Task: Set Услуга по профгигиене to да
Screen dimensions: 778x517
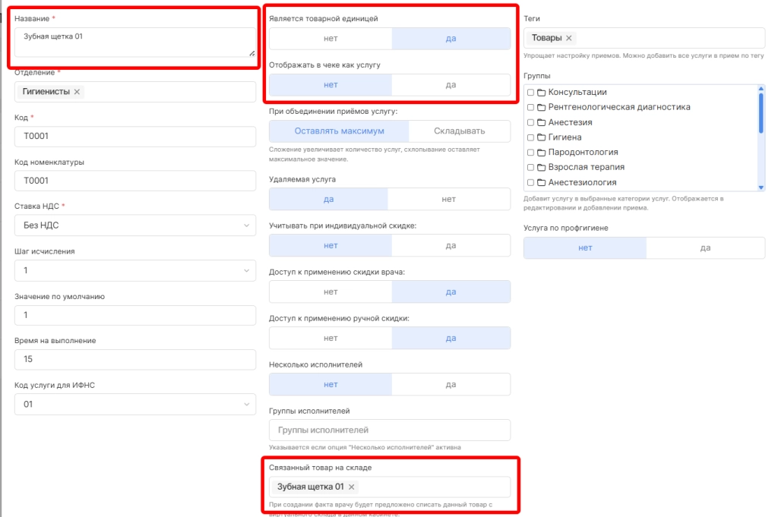Action: click(705, 247)
